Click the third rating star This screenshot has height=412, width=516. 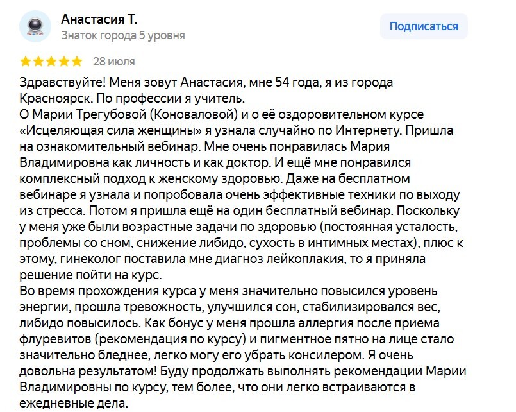[51, 62]
